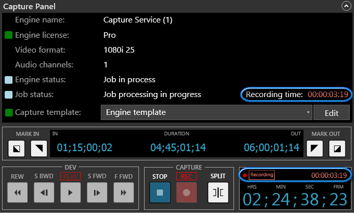Click the second Mark In triangle button

(x=39, y=149)
